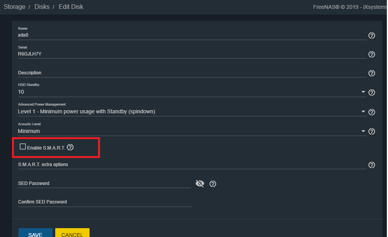Expand the HDD Standby dropdown
This screenshot has width=388, height=237.
(x=363, y=92)
